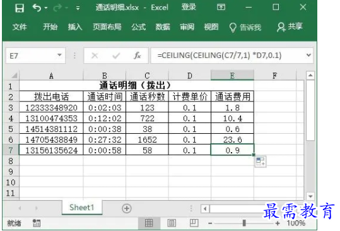Open the 文件 menu
The height and width of the screenshot is (231, 340).
click(x=20, y=27)
